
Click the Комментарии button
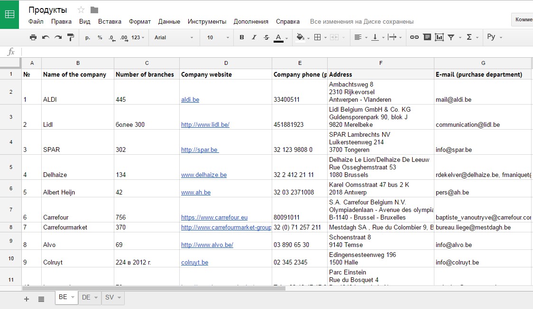[x=523, y=19]
